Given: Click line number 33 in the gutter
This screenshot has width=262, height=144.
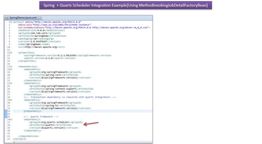Looking at the screenshot, I should click(9, 111).
